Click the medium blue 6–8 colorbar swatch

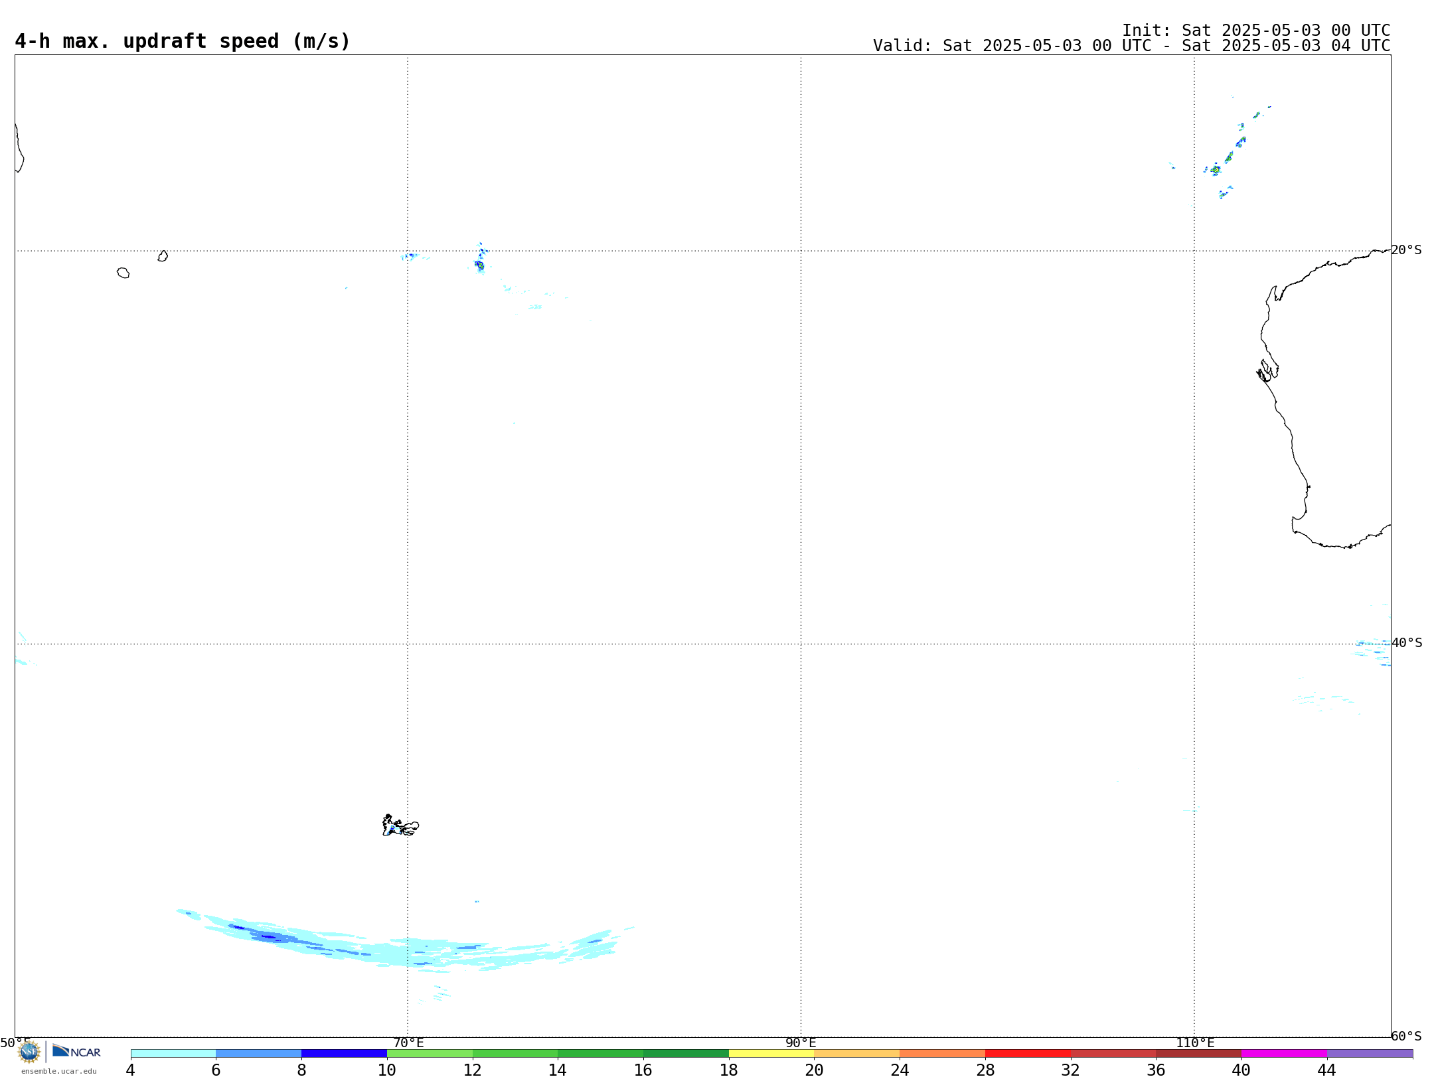pyautogui.click(x=259, y=1054)
